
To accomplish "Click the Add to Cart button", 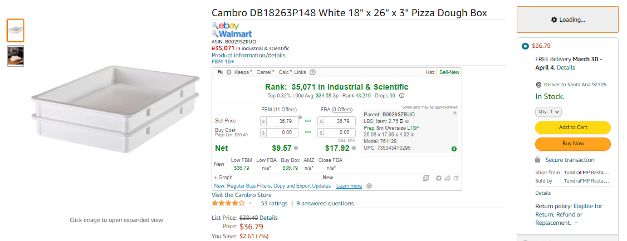I will point(572,127).
